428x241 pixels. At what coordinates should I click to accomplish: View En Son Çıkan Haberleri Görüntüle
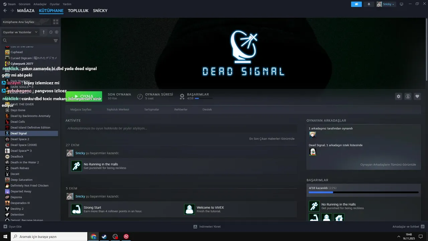(x=272, y=139)
